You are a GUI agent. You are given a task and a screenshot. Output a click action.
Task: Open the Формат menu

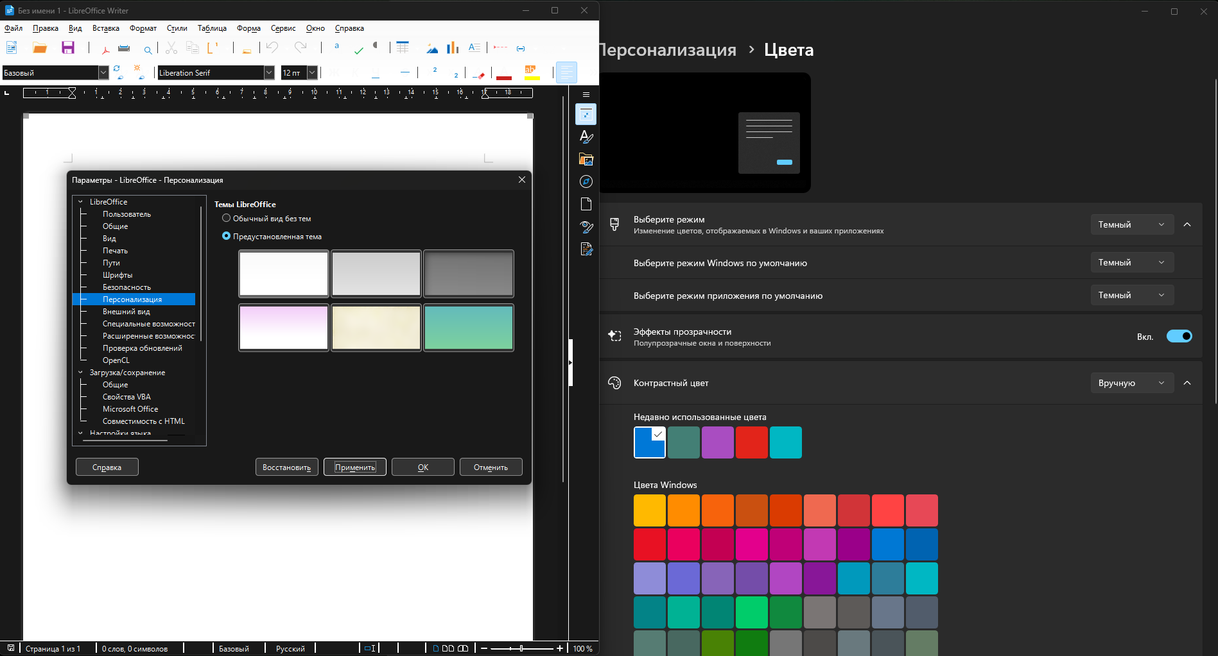(x=143, y=28)
